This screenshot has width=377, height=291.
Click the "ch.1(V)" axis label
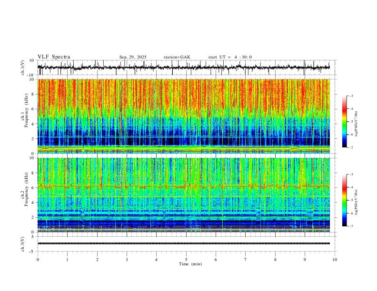23,68
